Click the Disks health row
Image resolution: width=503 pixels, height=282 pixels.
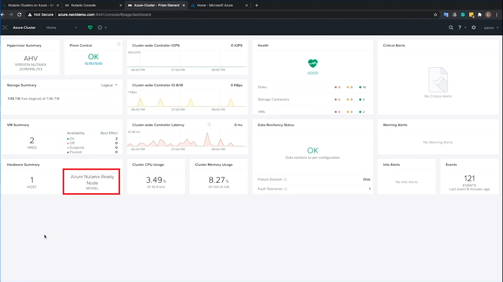point(313,87)
